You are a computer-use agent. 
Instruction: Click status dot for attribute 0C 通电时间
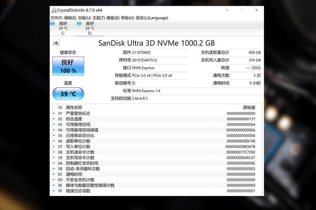click(x=54, y=174)
